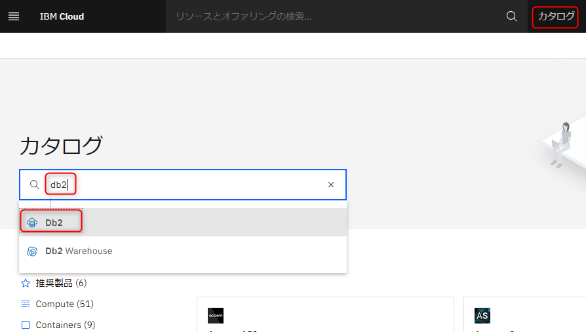This screenshot has width=586, height=332.
Task: Open the hamburger navigation menu
Action: (14, 16)
